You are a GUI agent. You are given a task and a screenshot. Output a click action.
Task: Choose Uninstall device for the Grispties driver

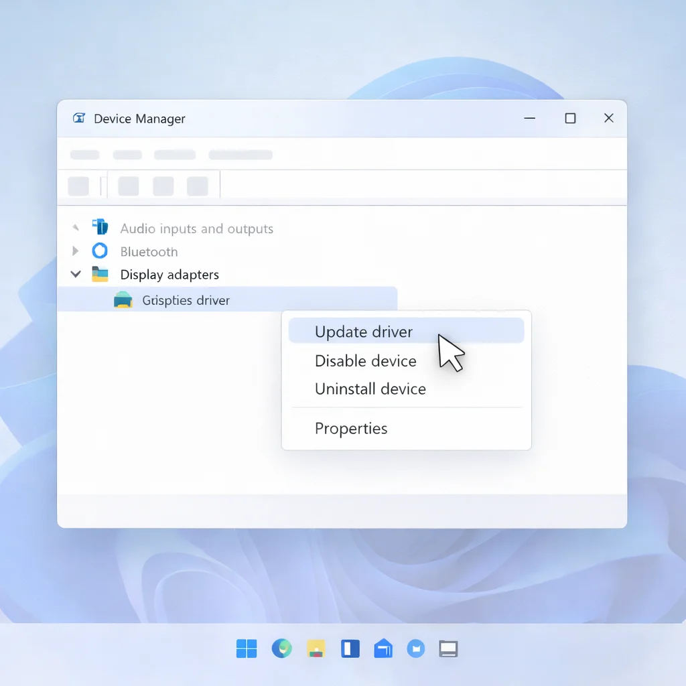tap(370, 389)
